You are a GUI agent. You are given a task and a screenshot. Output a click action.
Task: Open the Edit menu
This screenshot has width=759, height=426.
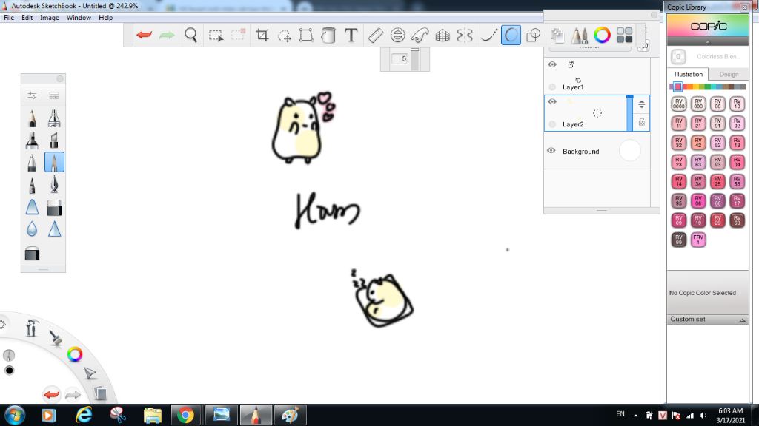(27, 18)
